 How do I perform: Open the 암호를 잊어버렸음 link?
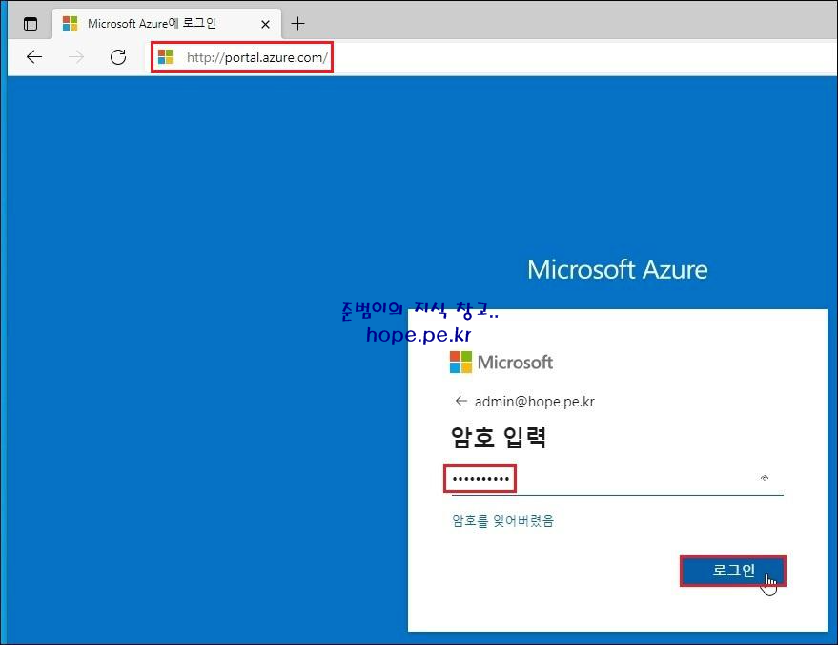tap(503, 520)
